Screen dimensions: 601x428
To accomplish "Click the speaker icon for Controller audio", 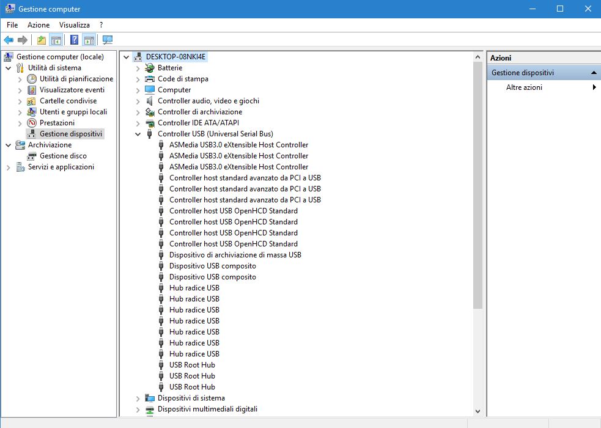I will click(x=149, y=101).
